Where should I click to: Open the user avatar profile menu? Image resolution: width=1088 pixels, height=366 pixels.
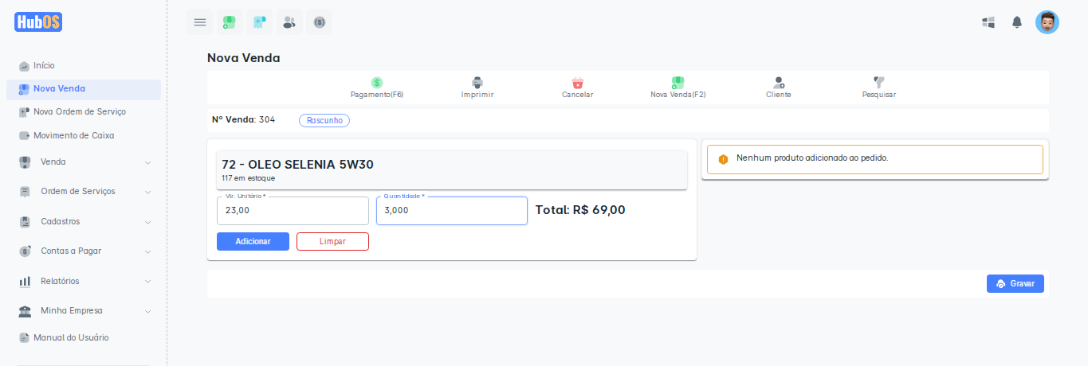click(1047, 22)
